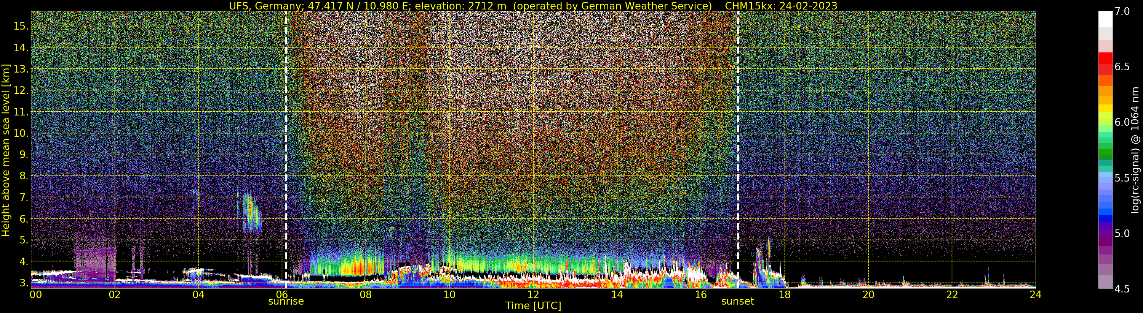Click the '7.' height tick label
Image resolution: width=1143 pixels, height=313 pixels.
[23, 197]
